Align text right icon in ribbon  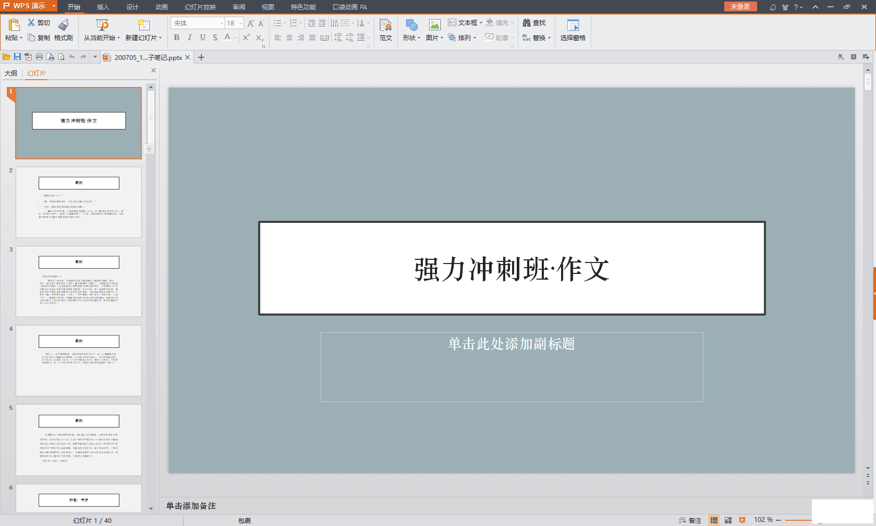[x=301, y=37]
